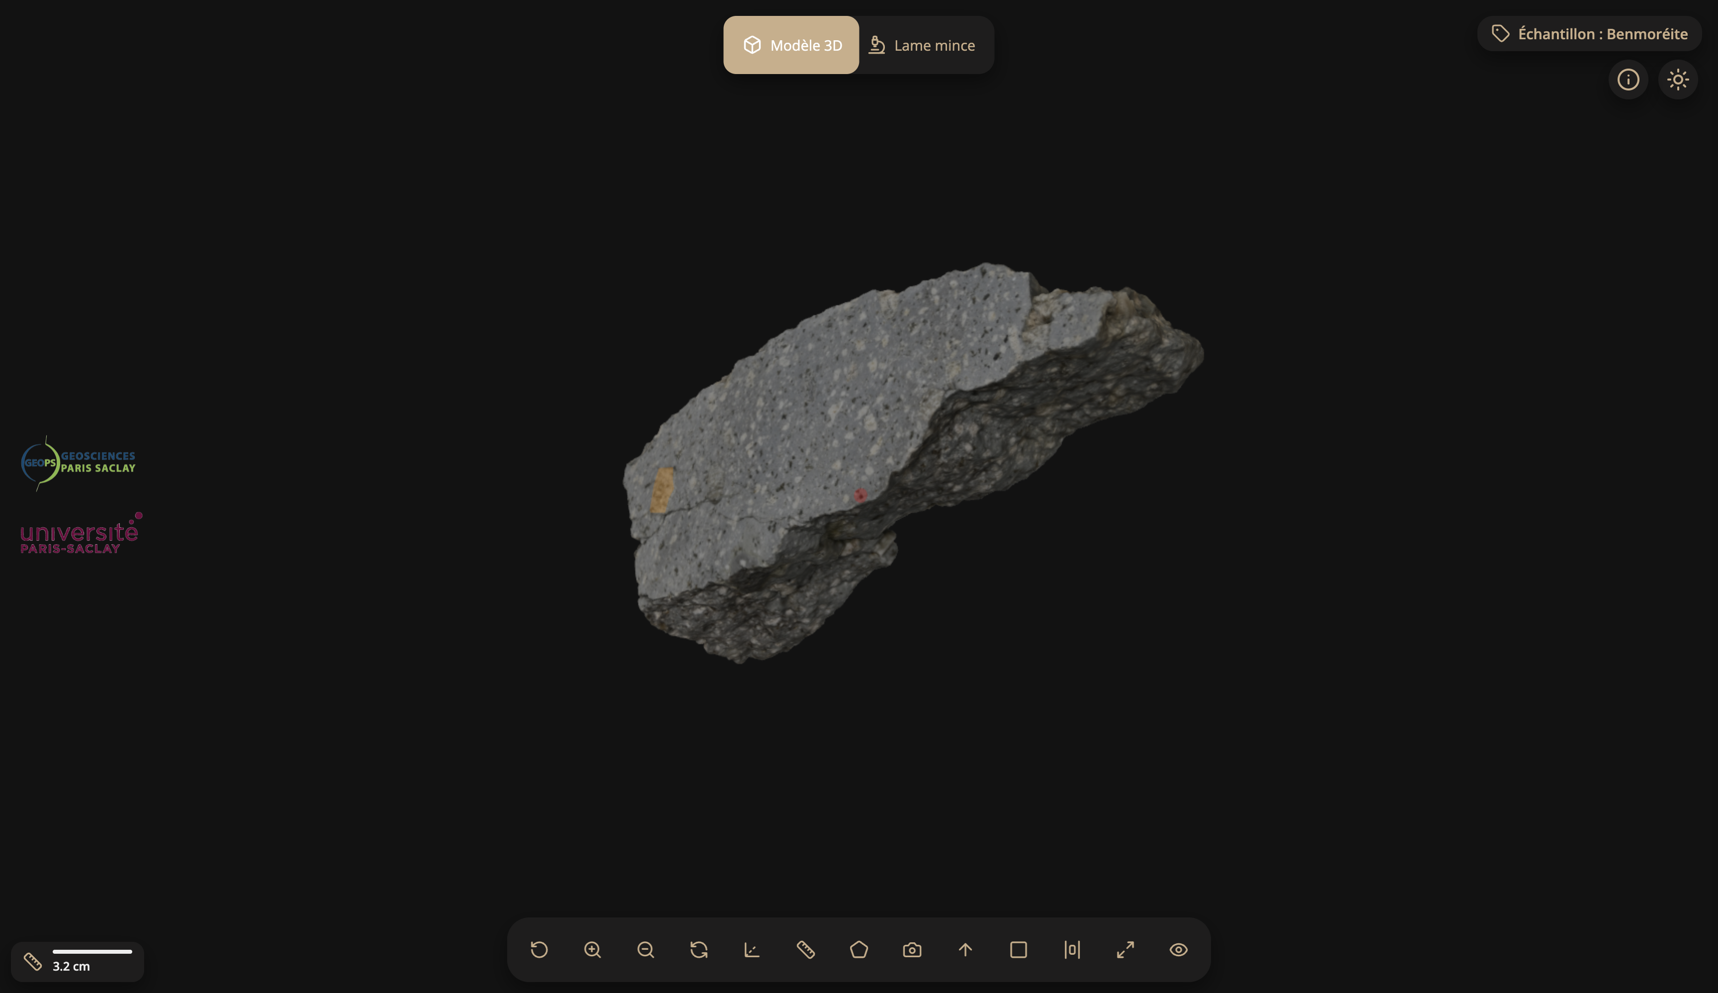This screenshot has width=1718, height=993.
Task: Open the sample information circle button
Action: point(1628,80)
